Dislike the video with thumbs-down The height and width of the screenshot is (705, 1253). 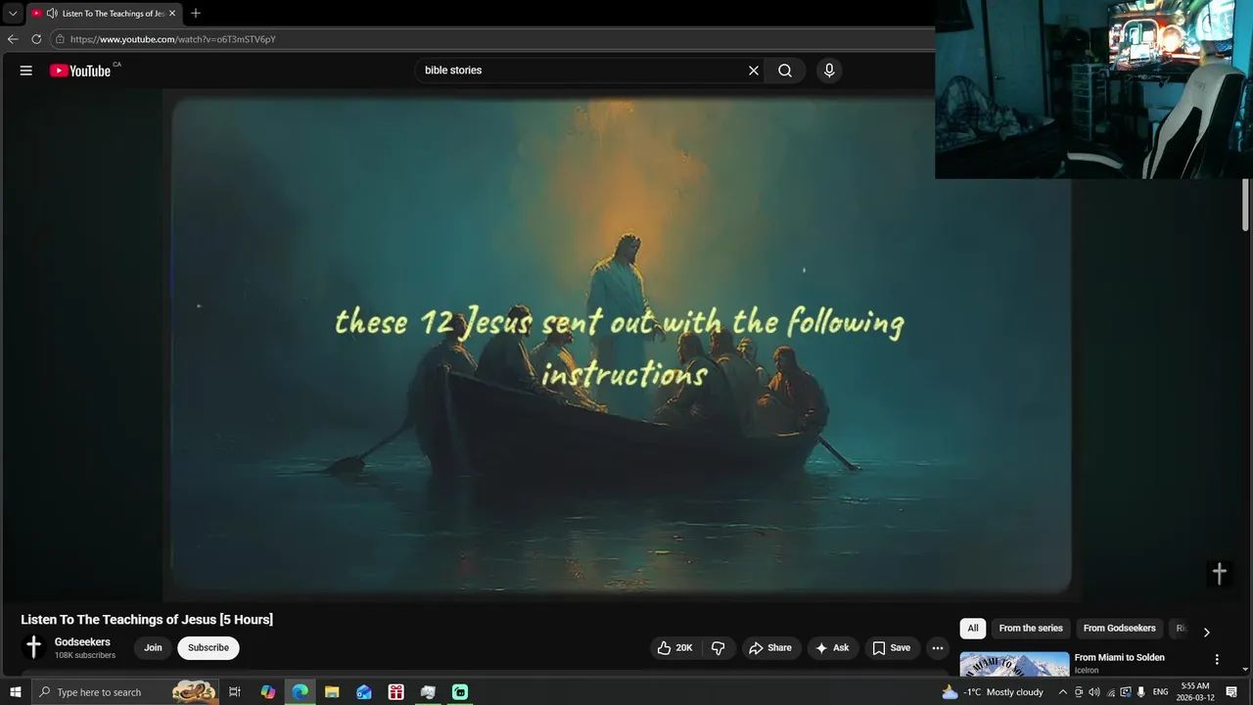(x=718, y=648)
